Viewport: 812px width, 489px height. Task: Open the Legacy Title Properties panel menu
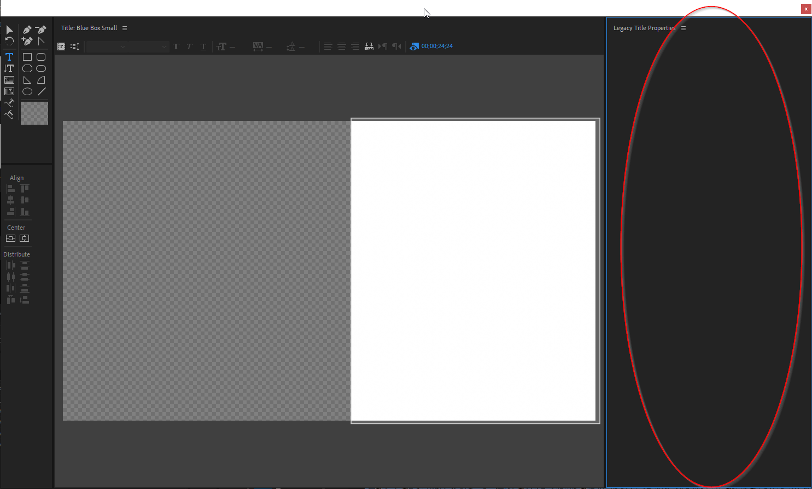tap(684, 28)
